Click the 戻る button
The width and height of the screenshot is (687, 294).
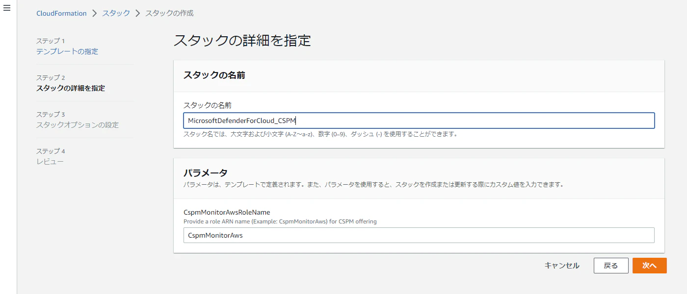[611, 266]
